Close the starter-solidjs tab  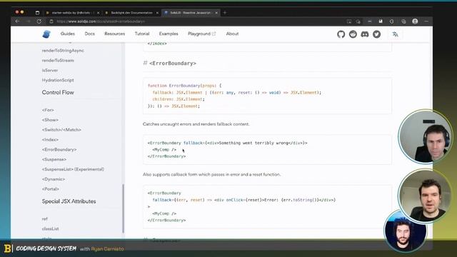(x=99, y=13)
